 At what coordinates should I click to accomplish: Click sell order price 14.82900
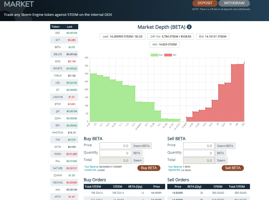[178, 193]
